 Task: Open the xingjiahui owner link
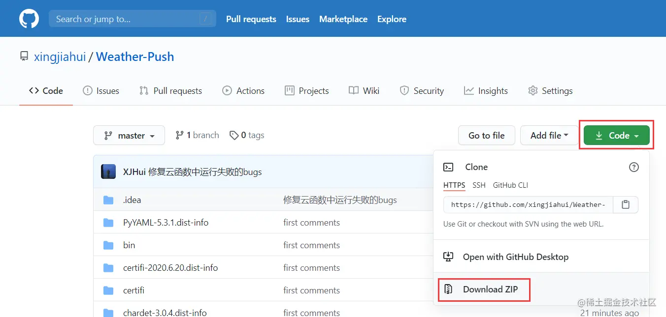pyautogui.click(x=60, y=57)
